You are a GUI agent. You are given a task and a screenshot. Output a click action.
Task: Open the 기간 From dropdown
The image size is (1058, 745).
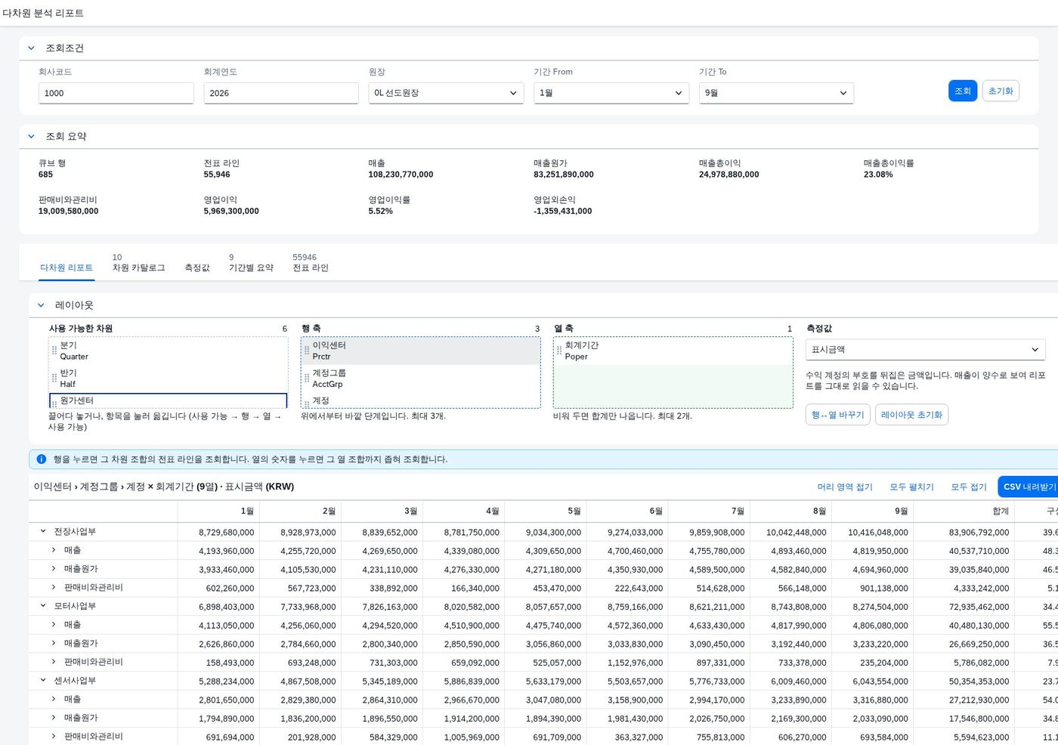[x=611, y=93]
